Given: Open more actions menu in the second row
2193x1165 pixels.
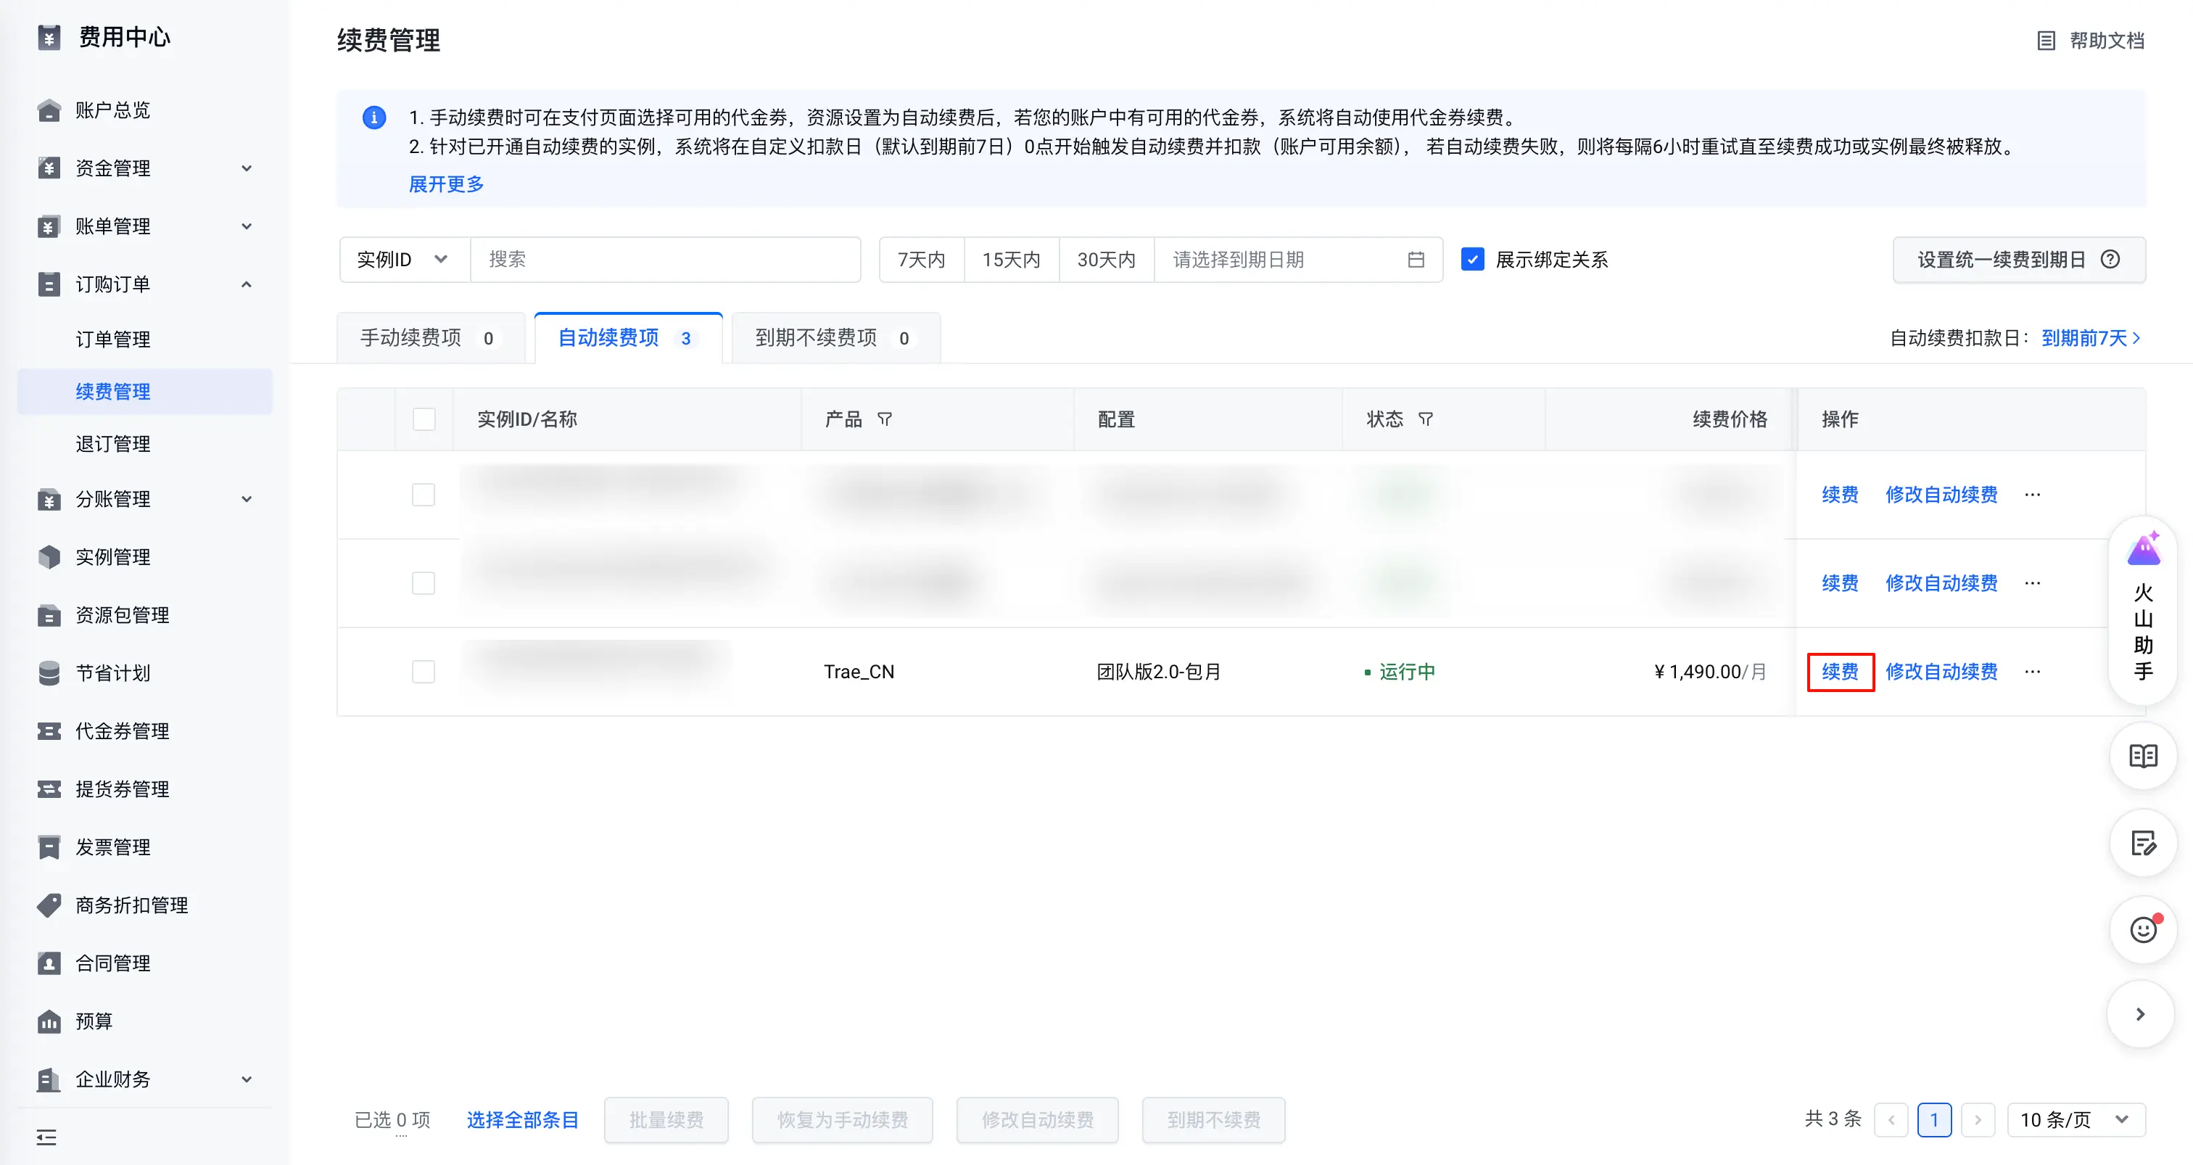Looking at the screenshot, I should pos(2033,583).
